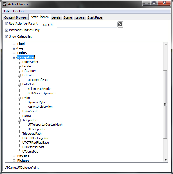Uncheck Use 'Actor' As Parent

7,24
